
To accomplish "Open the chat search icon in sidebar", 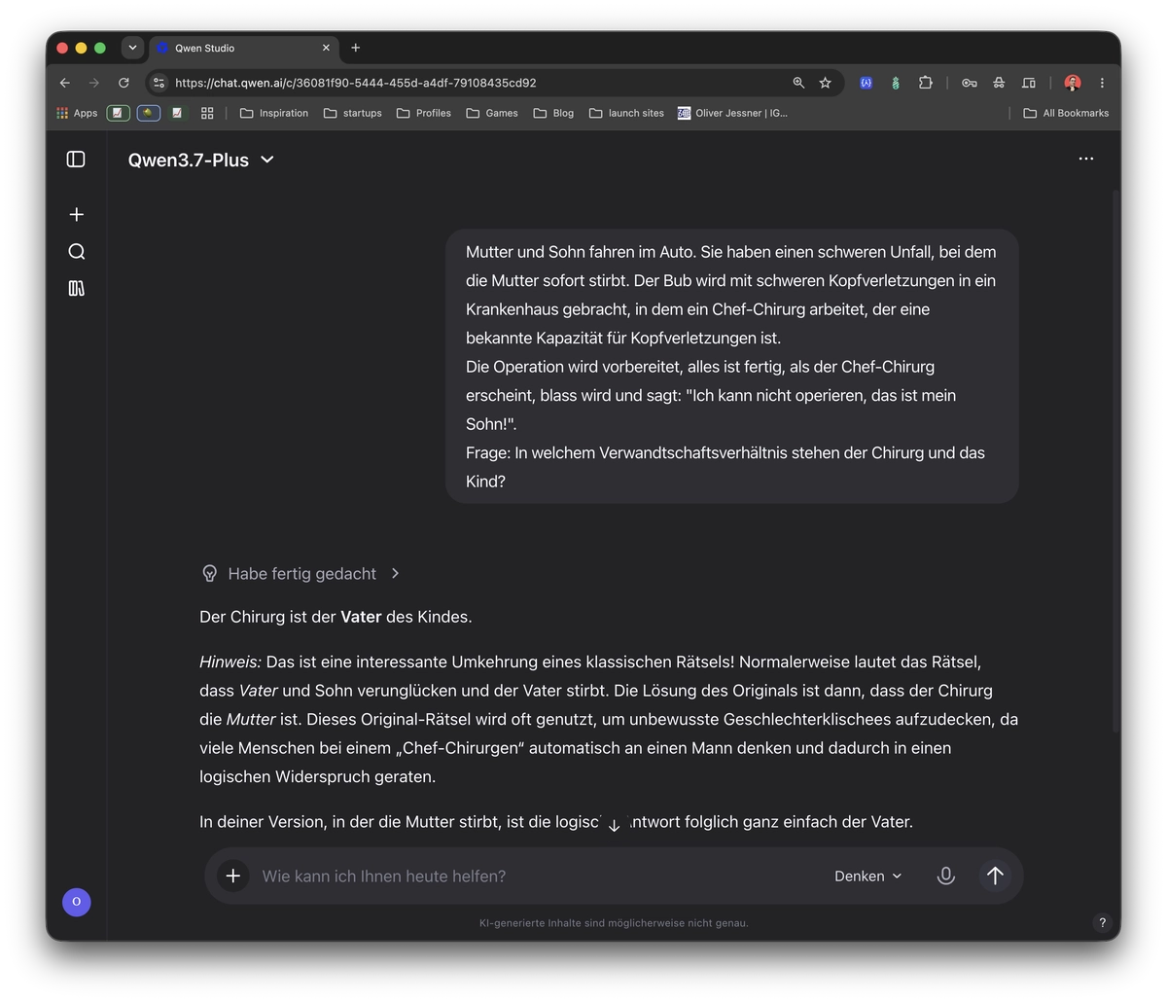I will click(x=77, y=252).
